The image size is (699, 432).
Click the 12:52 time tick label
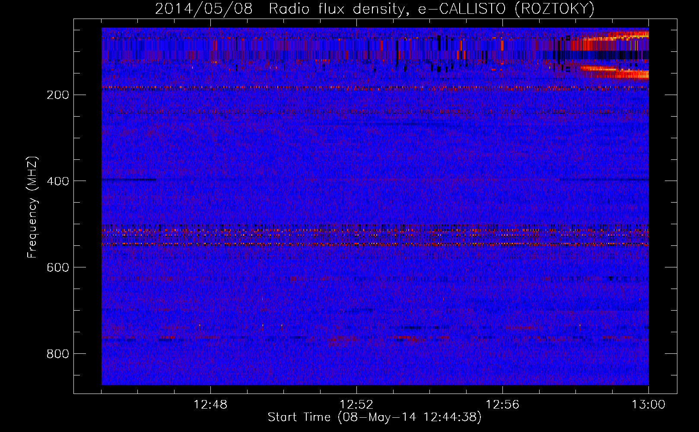[356, 405]
